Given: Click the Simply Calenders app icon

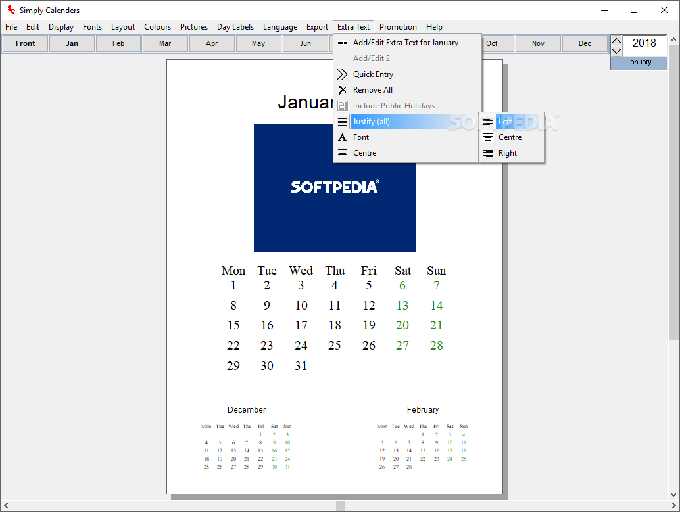Looking at the screenshot, I should [11, 10].
